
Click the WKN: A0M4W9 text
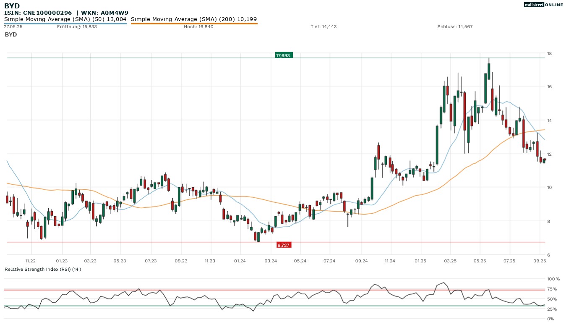click(105, 13)
